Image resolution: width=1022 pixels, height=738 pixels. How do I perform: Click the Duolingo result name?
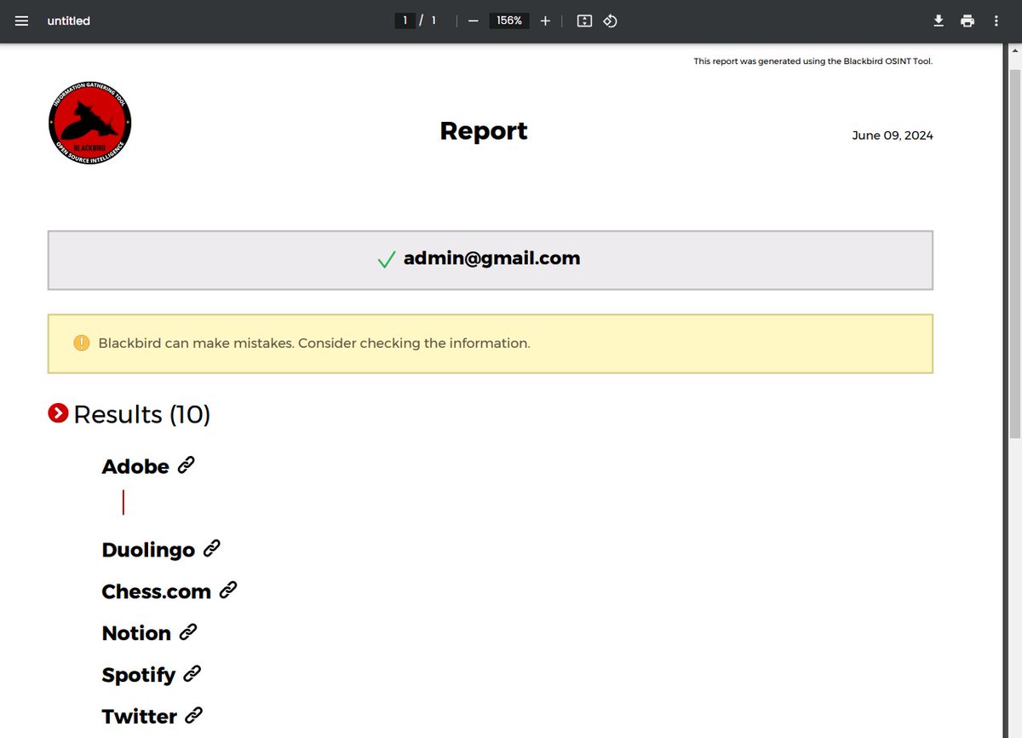[x=148, y=551]
